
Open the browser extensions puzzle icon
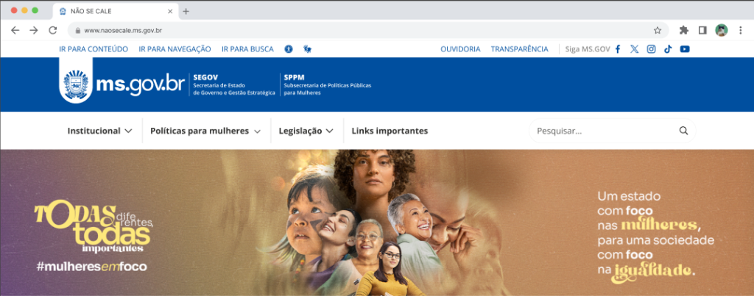[683, 30]
